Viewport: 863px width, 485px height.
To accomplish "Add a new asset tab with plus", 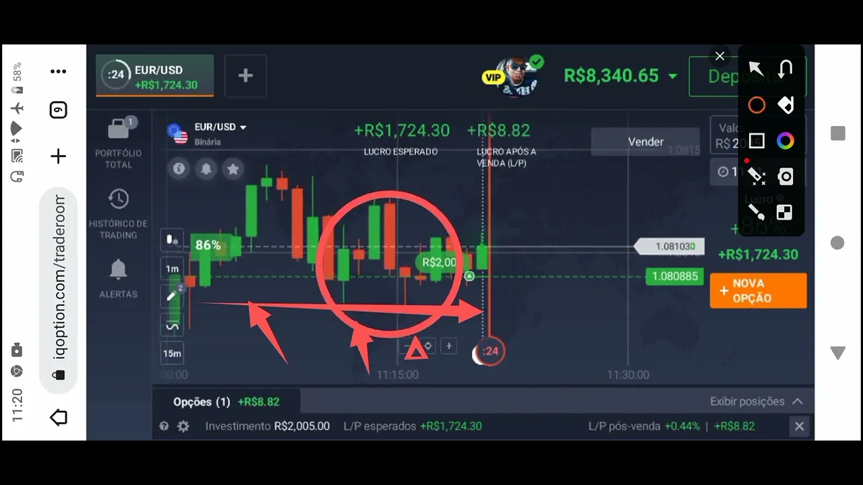I will 245,75.
